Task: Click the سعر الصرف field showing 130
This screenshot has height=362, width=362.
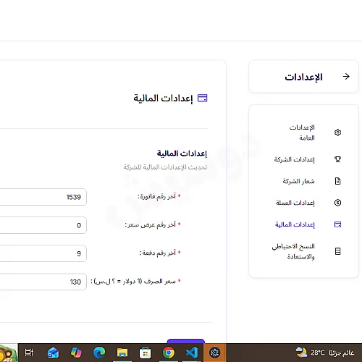Action: 43,282
